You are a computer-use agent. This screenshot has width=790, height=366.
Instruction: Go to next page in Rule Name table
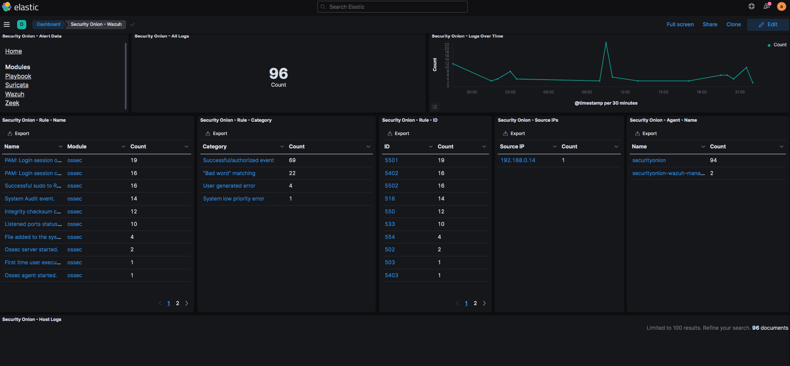(x=187, y=303)
